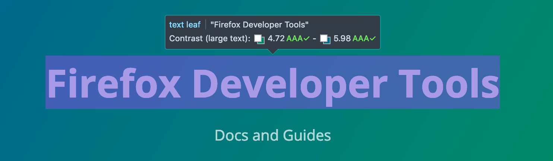
Task: Click the white-over-blue contrast color swatch
Action: coord(325,39)
